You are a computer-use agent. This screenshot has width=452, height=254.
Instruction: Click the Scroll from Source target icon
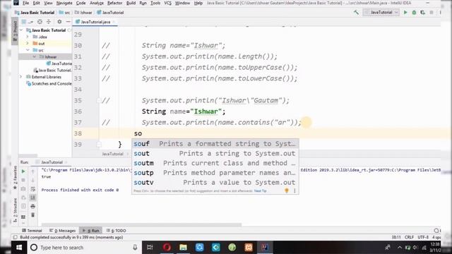pos(40,22)
